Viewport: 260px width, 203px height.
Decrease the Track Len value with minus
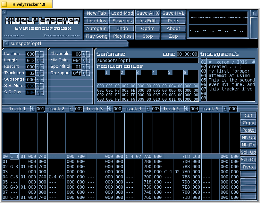coord(42,73)
